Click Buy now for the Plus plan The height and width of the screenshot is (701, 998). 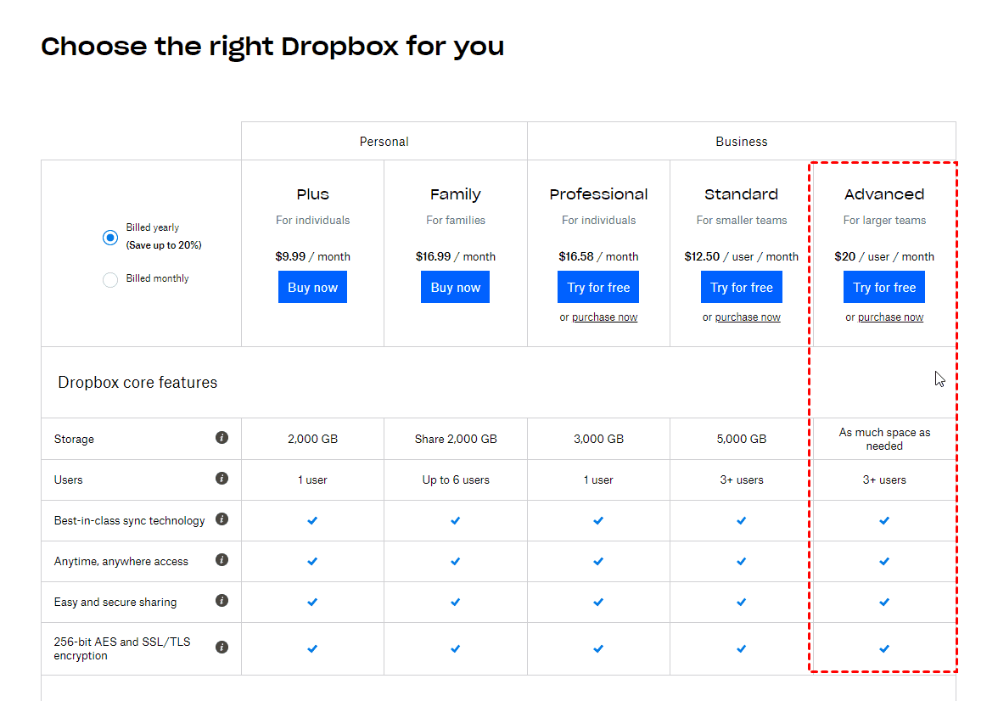point(312,287)
